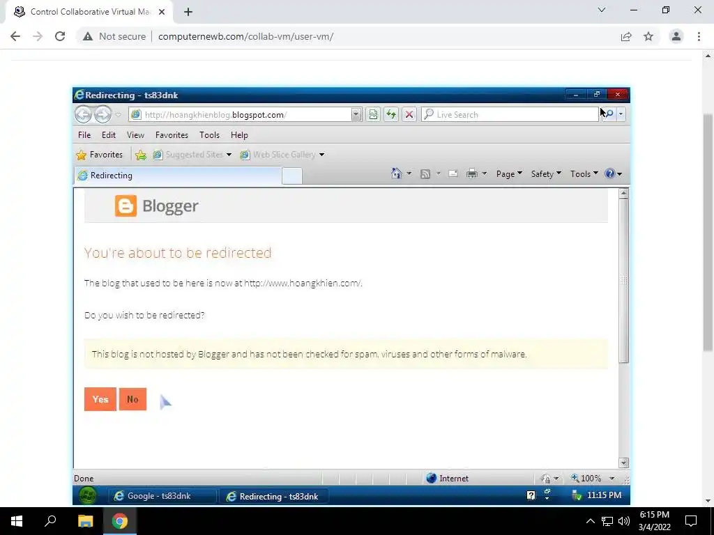Viewport: 714px width, 535px height.
Task: Expand Suggested Sites dropdown
Action: tap(229, 155)
